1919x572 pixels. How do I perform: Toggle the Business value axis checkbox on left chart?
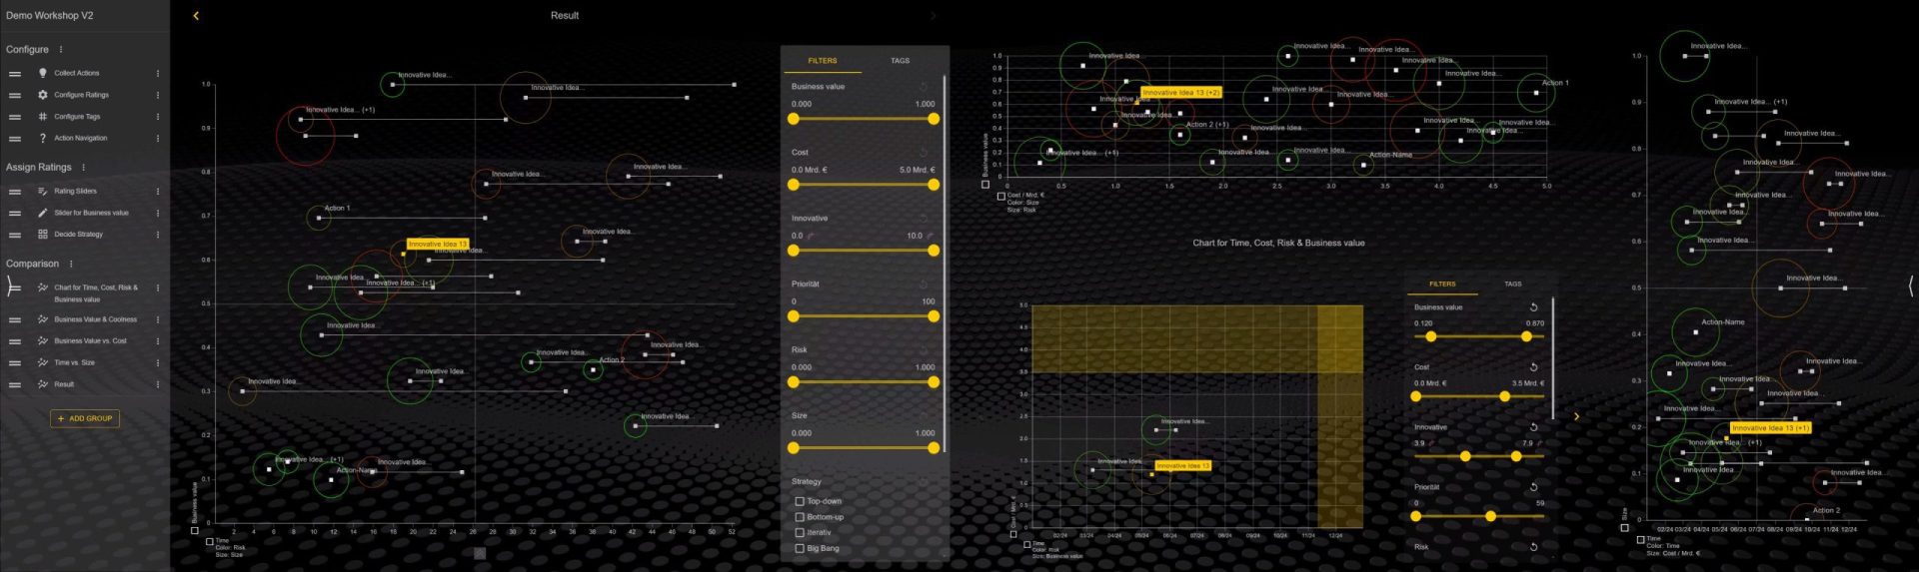point(195,530)
